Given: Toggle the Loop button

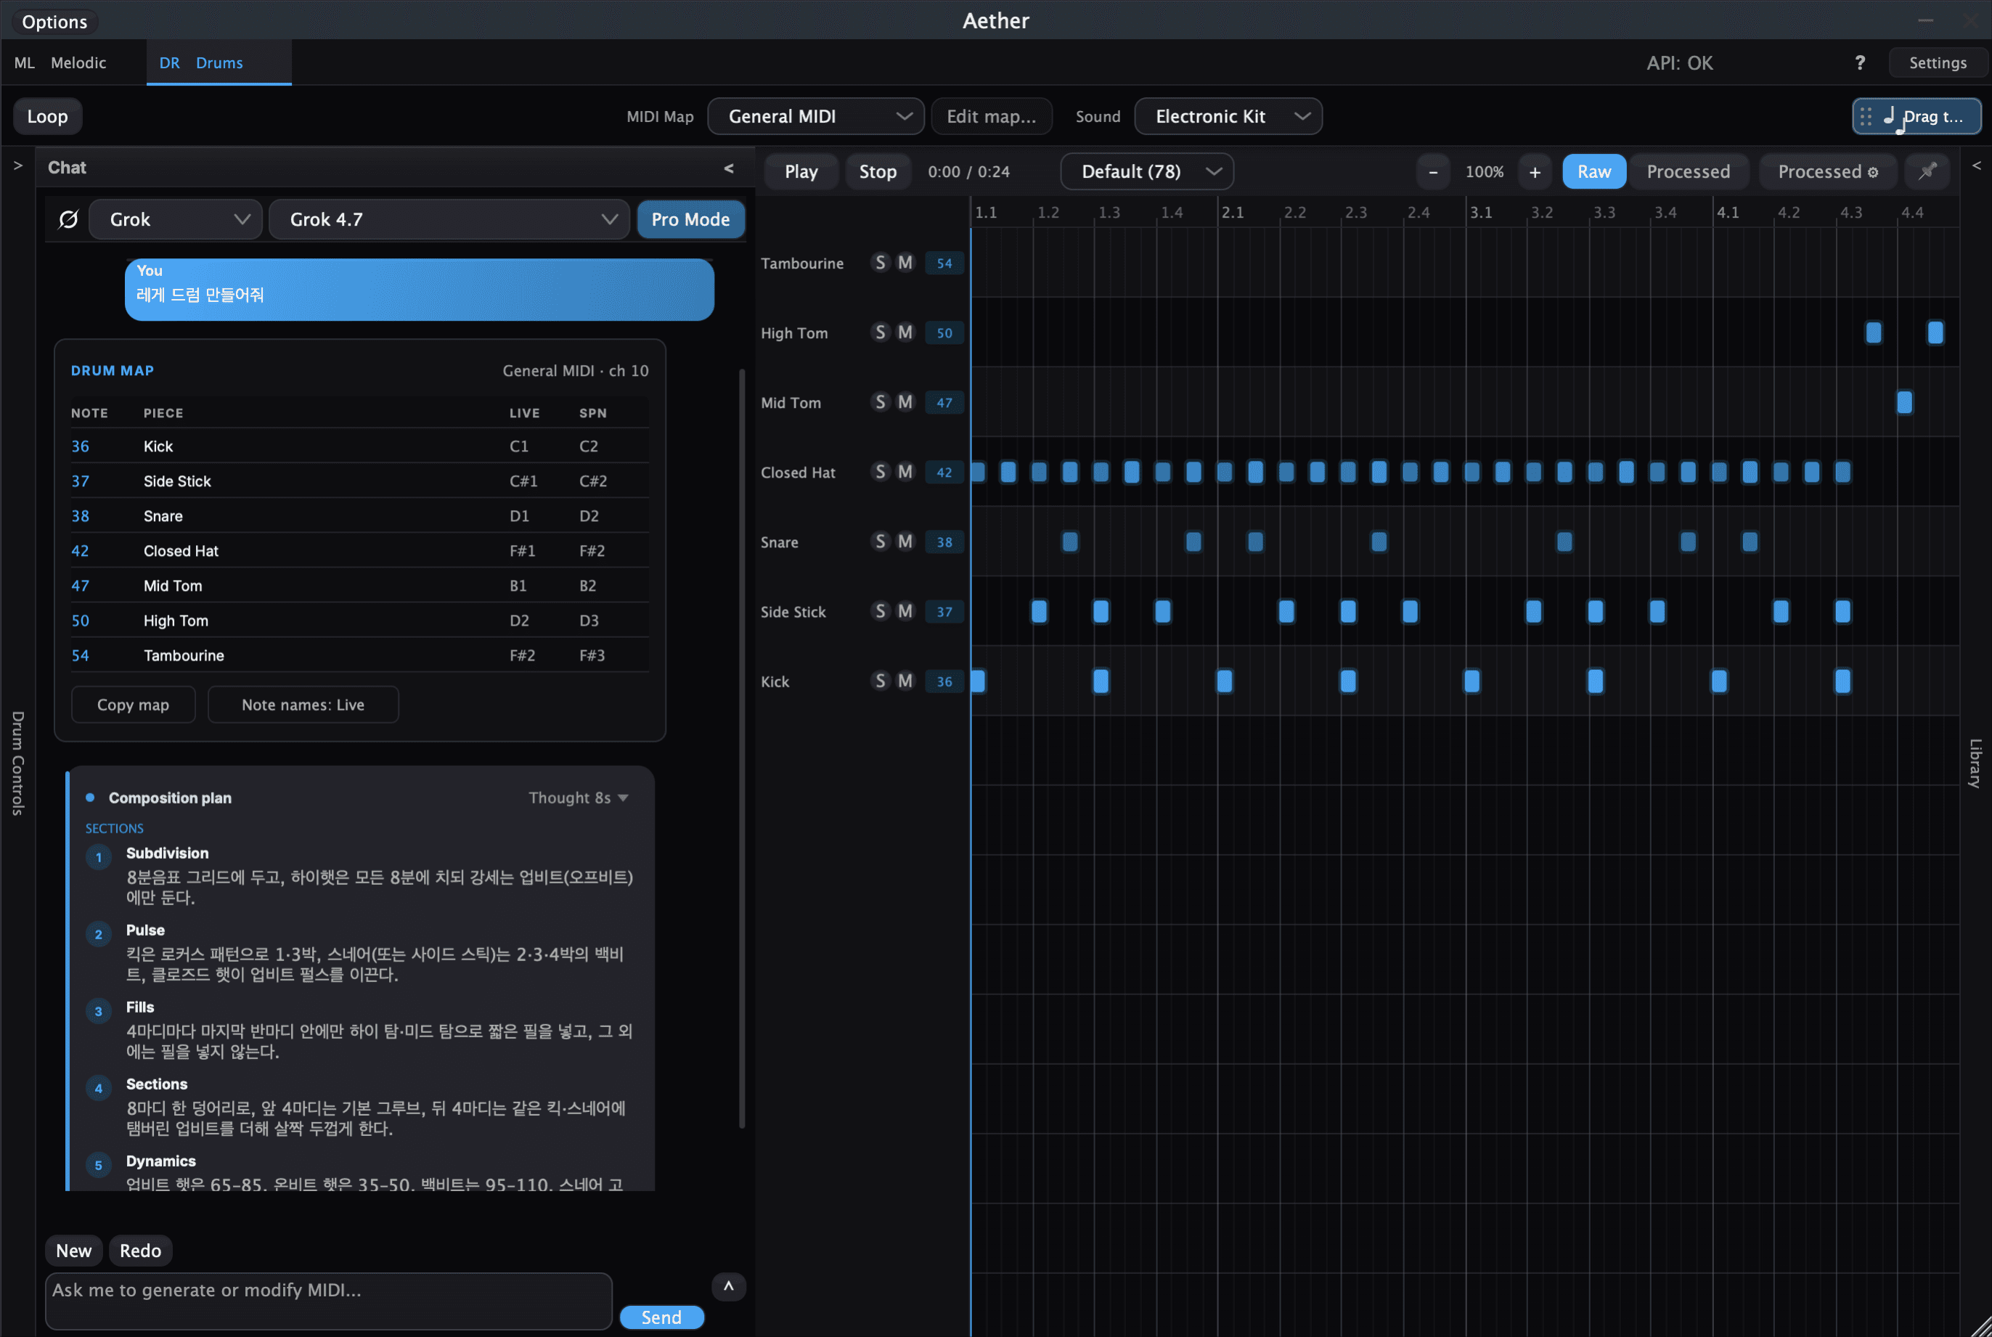Looking at the screenshot, I should (48, 117).
